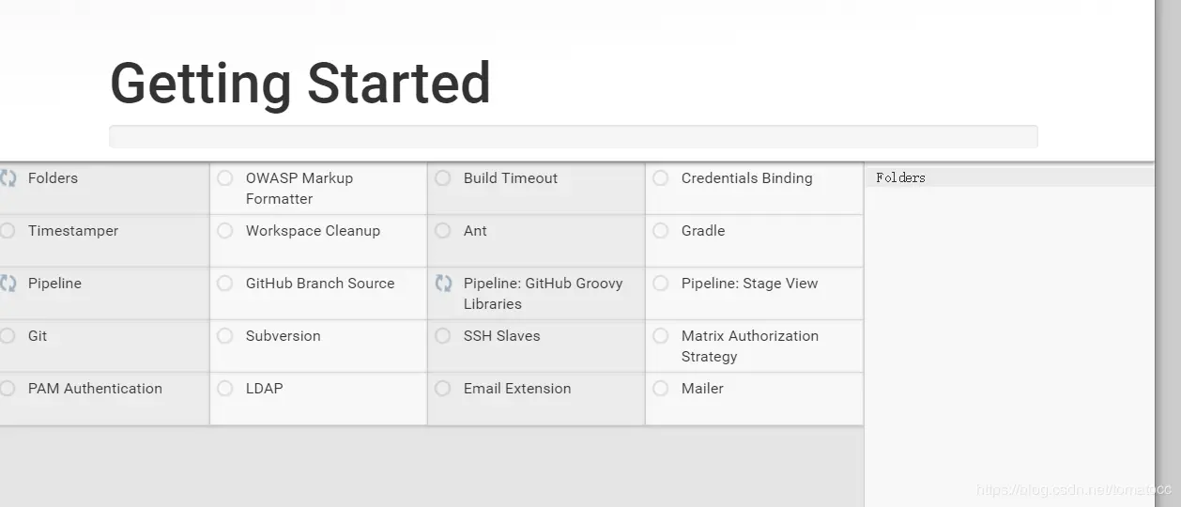
Task: Click the circle next to OWASP Markup Formatter
Action: (x=225, y=178)
